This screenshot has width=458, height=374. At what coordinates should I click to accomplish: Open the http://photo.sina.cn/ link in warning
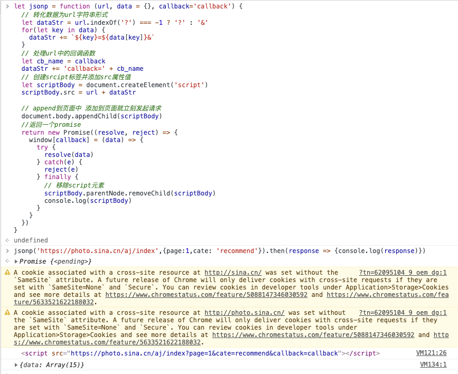coord(244,313)
